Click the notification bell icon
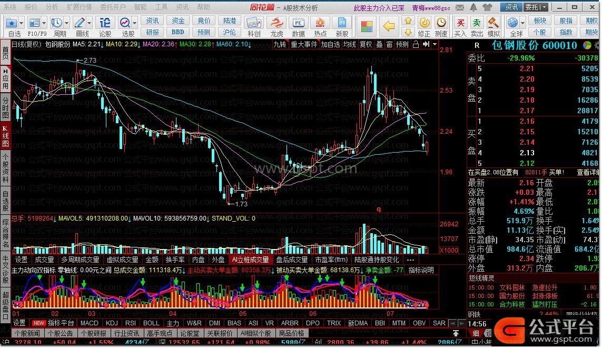The image size is (602, 348). coord(474,7)
